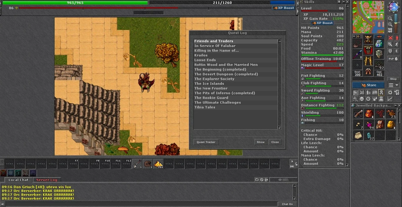Toggle the Chat On button
Screen dimensions: 402x207
coord(287,204)
